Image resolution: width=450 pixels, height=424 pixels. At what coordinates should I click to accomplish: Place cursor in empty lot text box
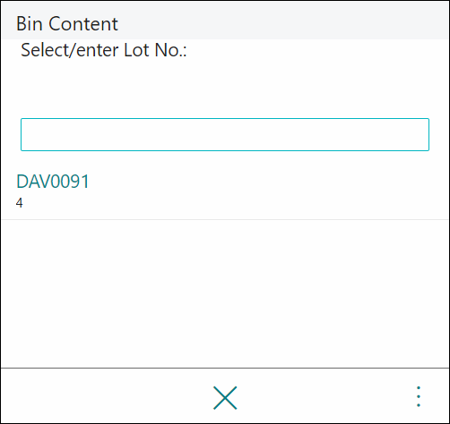point(225,134)
